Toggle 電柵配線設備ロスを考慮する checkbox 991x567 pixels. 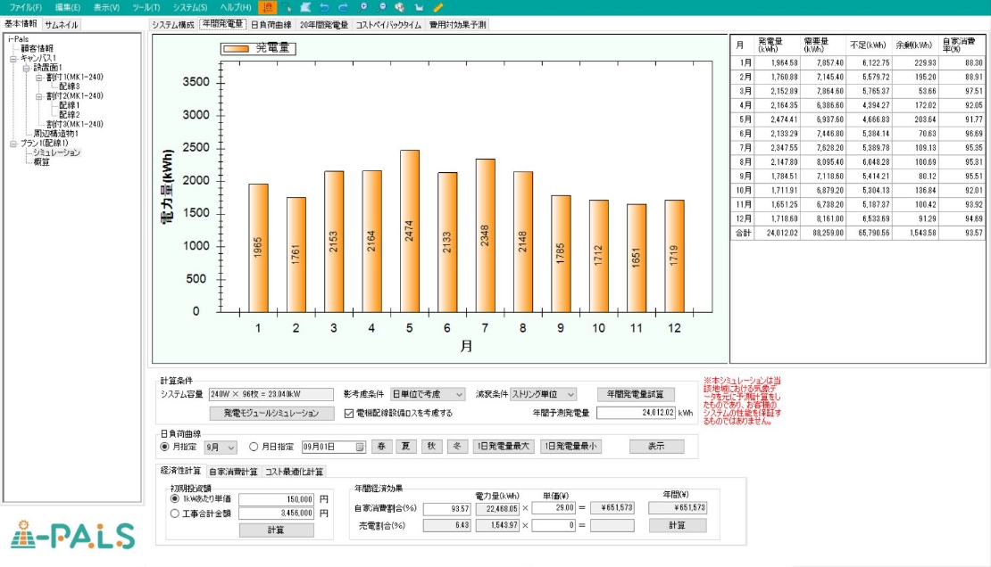click(x=350, y=414)
